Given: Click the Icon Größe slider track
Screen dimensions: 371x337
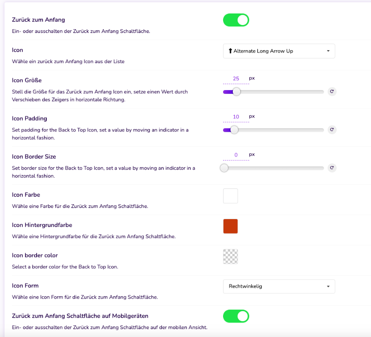Looking at the screenshot, I should click(x=273, y=91).
